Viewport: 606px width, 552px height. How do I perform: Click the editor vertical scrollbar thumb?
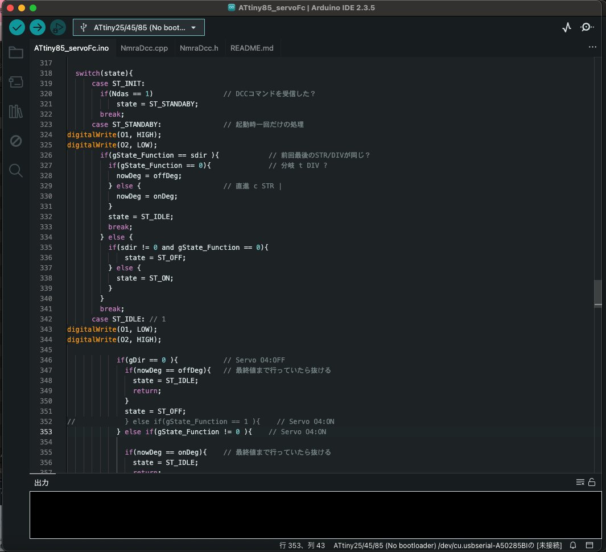pos(598,293)
